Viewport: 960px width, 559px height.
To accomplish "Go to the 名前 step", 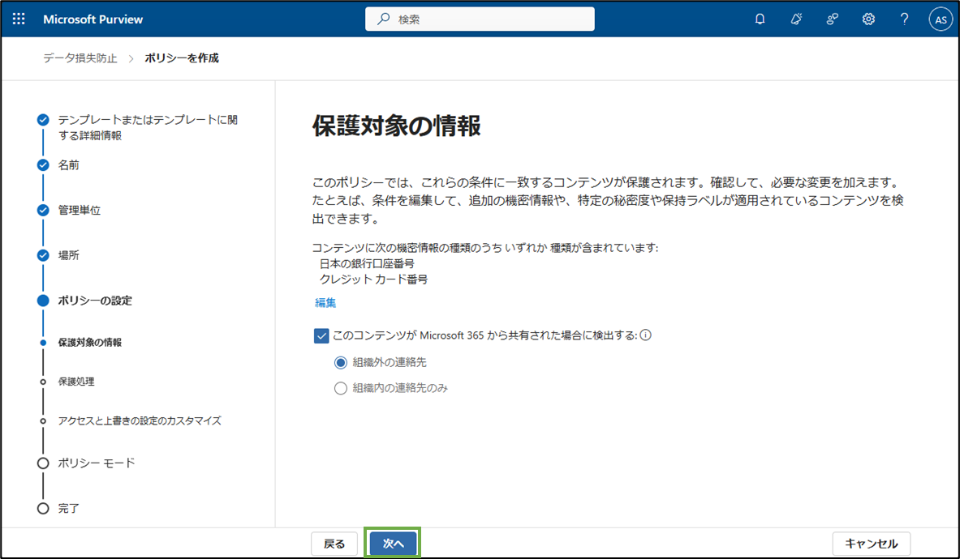I will coord(68,165).
